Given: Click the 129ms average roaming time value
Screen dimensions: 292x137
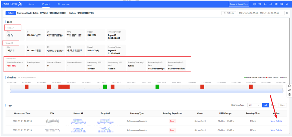Looking at the screenshot, I should pyautogui.click(x=131, y=66).
